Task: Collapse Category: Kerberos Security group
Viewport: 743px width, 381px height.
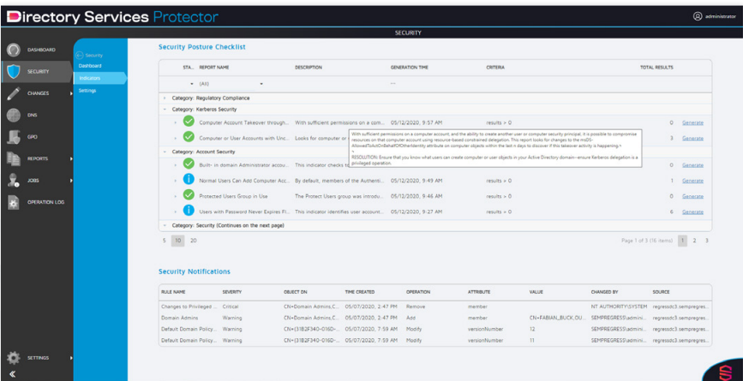Action: [165, 109]
